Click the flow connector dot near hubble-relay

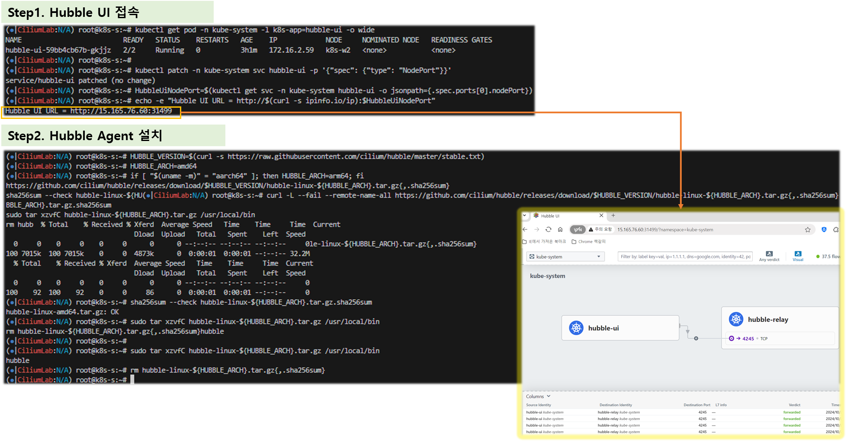[696, 338]
